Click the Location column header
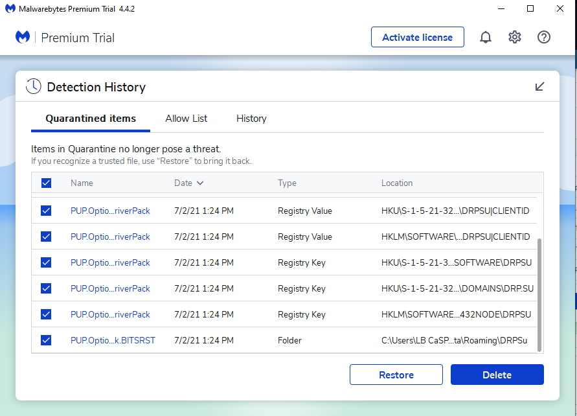The width and height of the screenshot is (577, 416). pyautogui.click(x=397, y=183)
